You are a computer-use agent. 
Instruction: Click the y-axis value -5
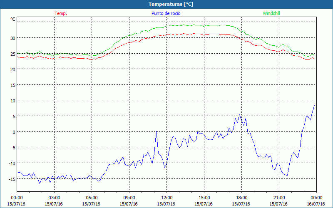pos(13,148)
